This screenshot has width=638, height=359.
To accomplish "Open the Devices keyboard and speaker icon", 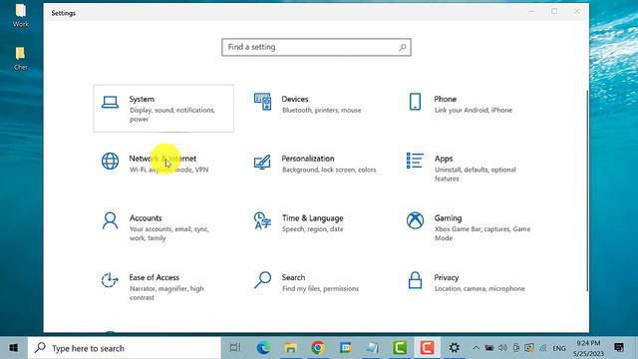I will (x=262, y=102).
